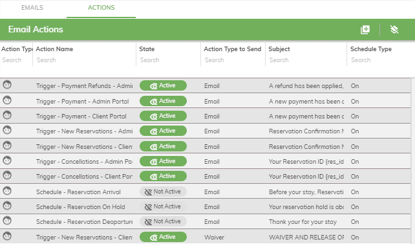Toggle Not Active badge for Reservation Departure
This screenshot has height=244, width=415.
163,221
